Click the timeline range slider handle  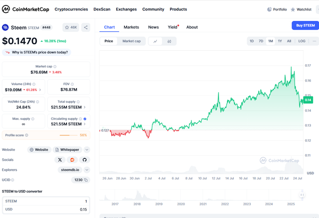[x=302, y=195]
